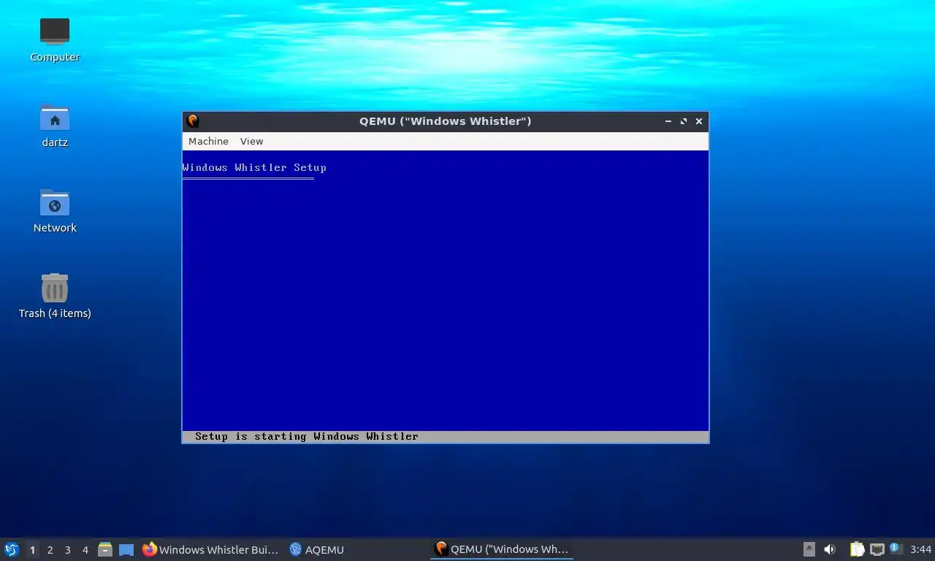935x561 pixels.
Task: Launch the file manager from the panel
Action: pyautogui.click(x=105, y=549)
